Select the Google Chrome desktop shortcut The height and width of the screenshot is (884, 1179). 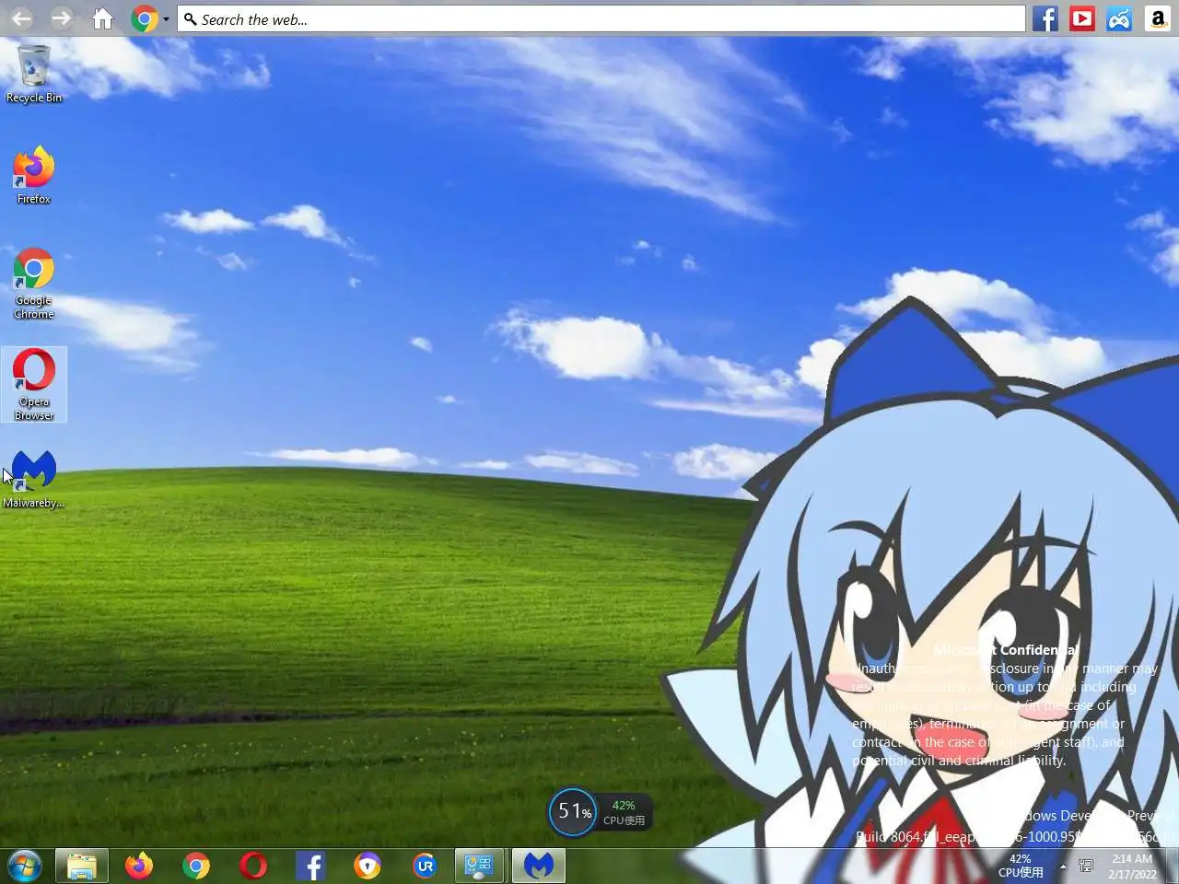click(x=34, y=284)
